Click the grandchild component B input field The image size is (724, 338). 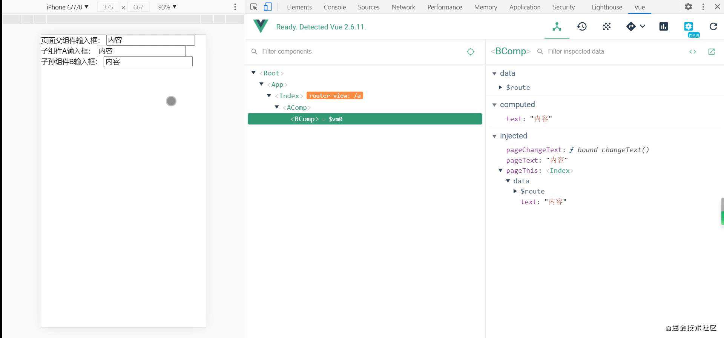(x=148, y=61)
